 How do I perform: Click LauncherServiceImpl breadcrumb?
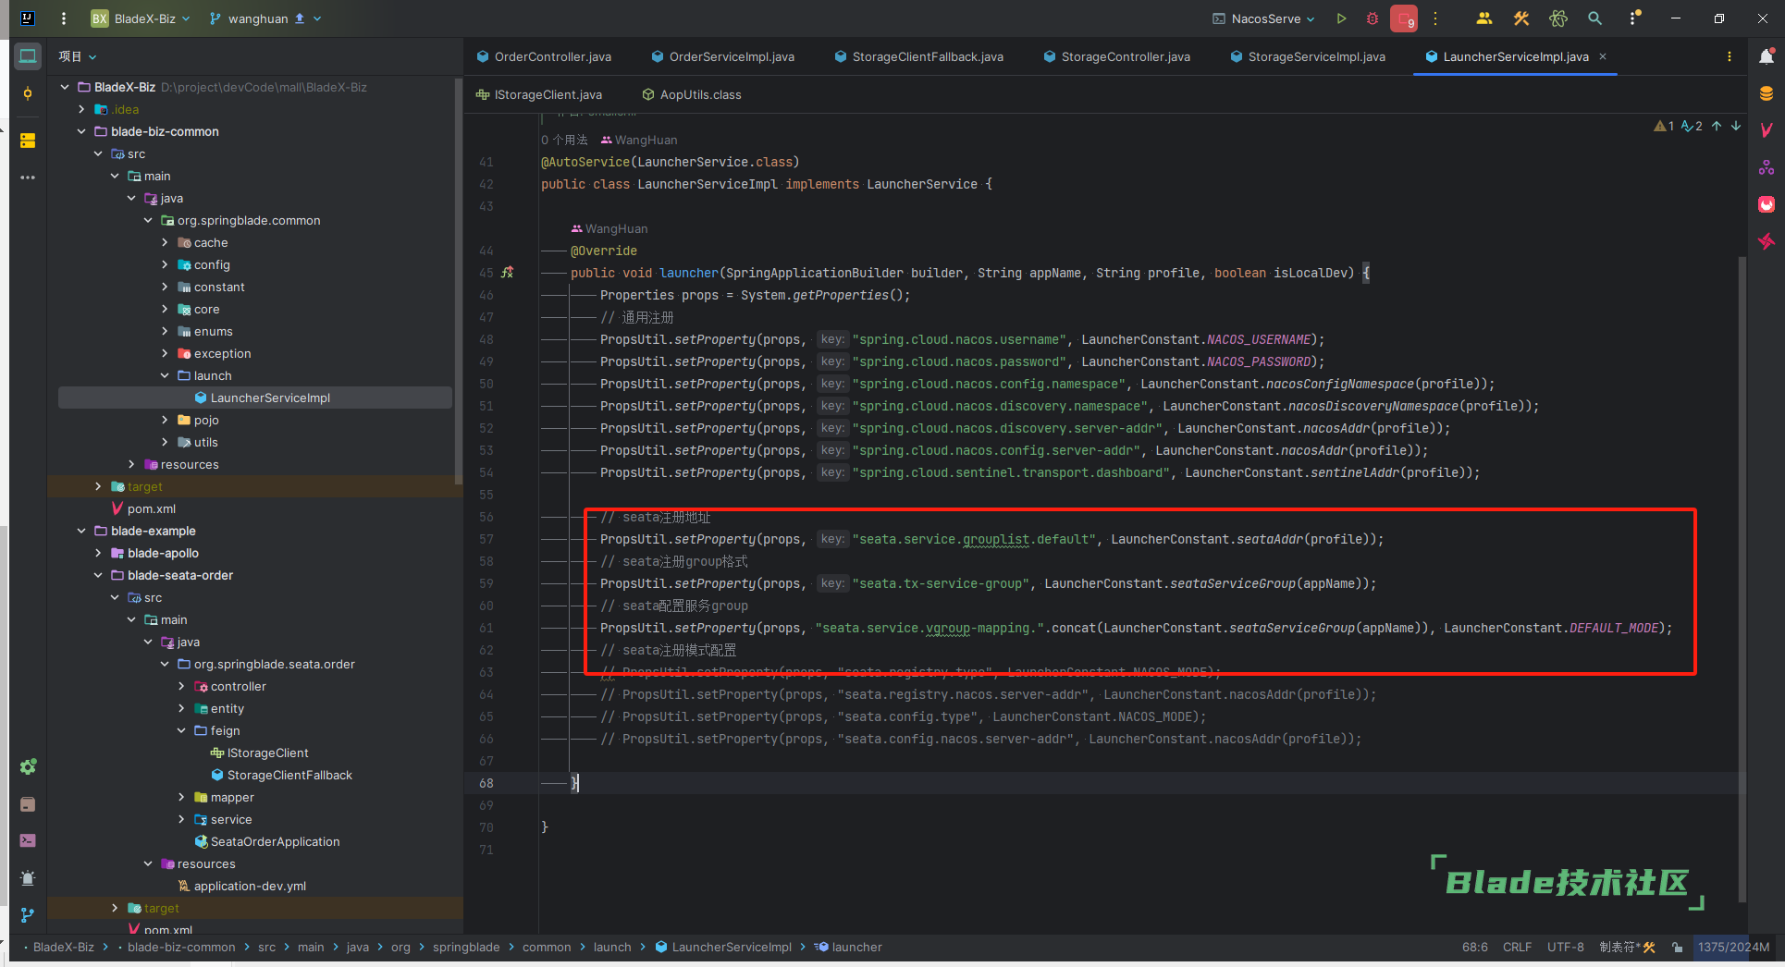coord(723,947)
